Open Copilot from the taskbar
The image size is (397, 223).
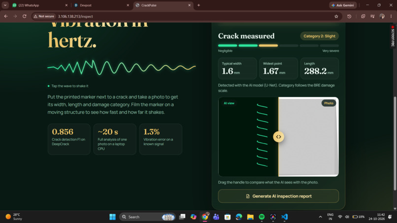[194, 217]
